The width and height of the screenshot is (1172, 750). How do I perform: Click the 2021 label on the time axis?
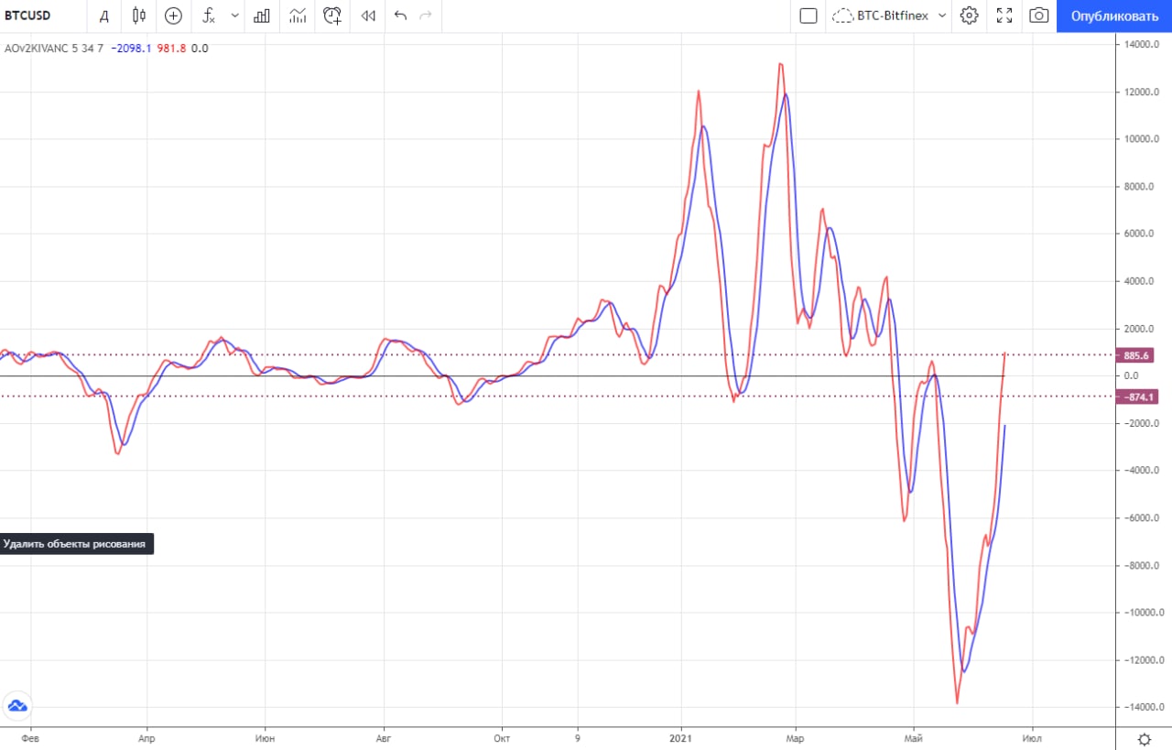click(x=680, y=736)
